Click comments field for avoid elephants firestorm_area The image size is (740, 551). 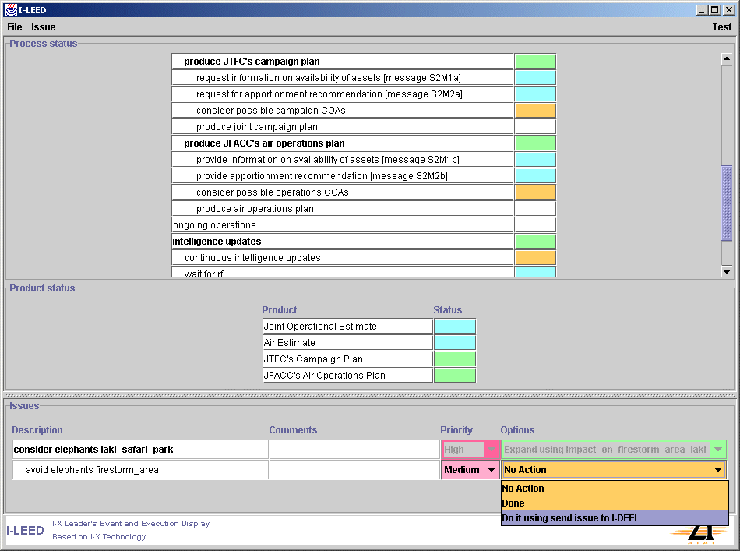point(354,470)
